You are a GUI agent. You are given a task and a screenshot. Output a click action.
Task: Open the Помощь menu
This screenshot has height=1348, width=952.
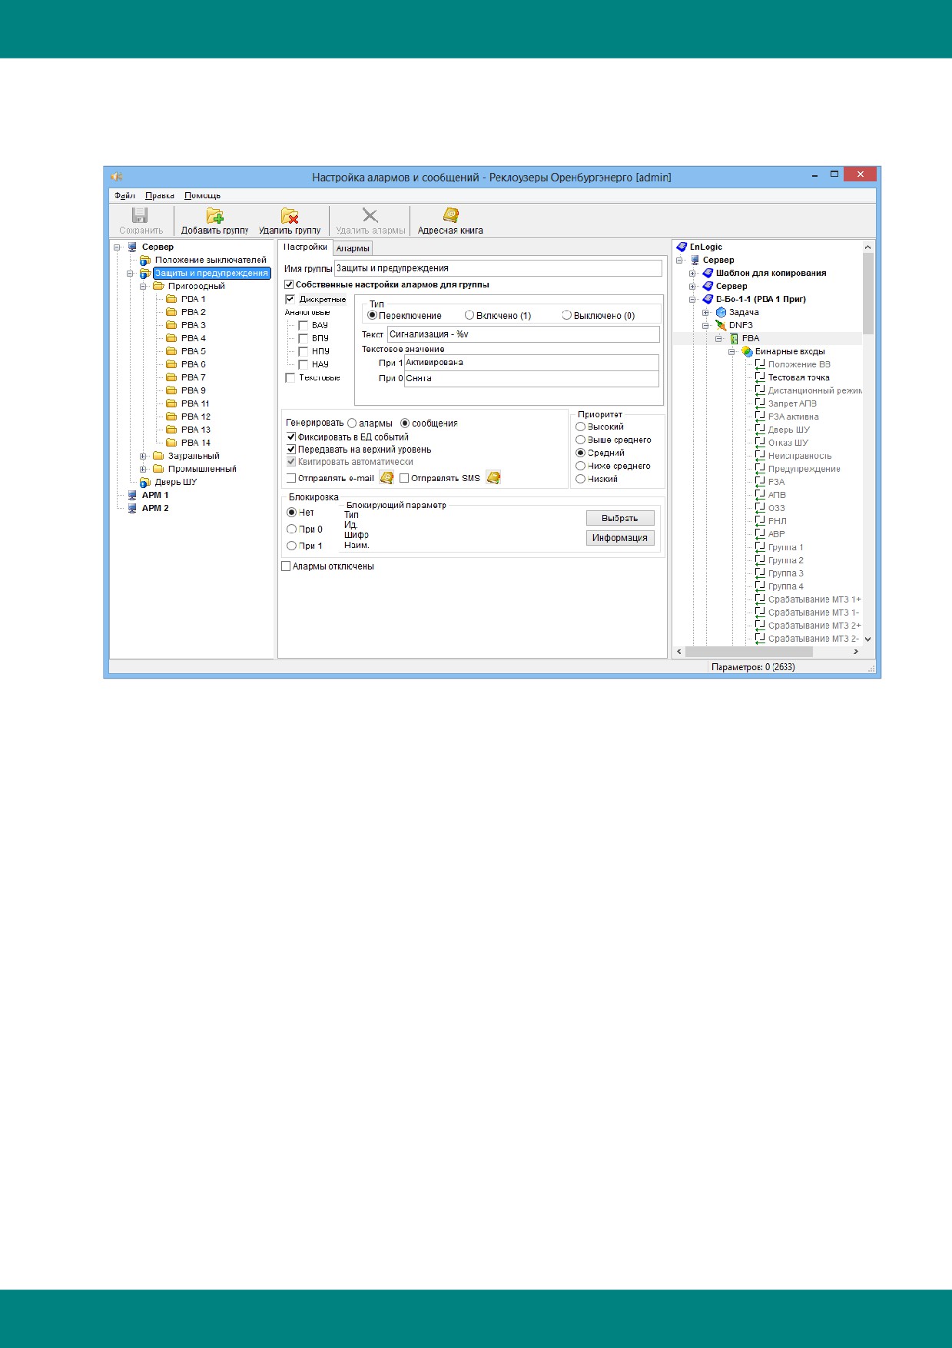(202, 195)
